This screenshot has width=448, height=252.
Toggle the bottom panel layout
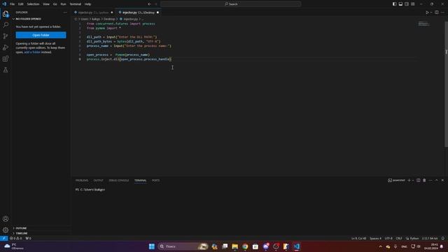[400, 4]
